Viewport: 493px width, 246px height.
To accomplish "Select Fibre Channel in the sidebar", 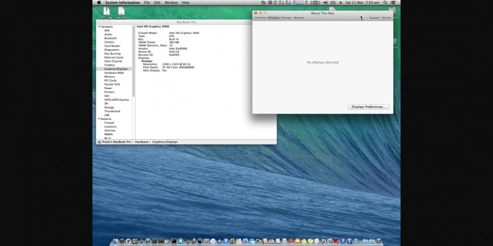I will click(114, 61).
